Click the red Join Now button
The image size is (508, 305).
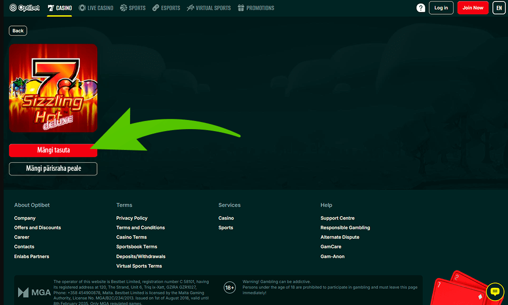tap(472, 8)
